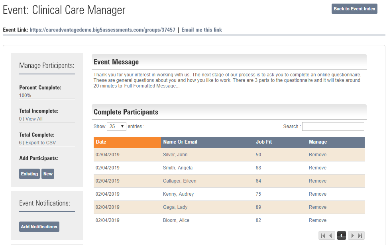Open the event link URL

(102, 30)
